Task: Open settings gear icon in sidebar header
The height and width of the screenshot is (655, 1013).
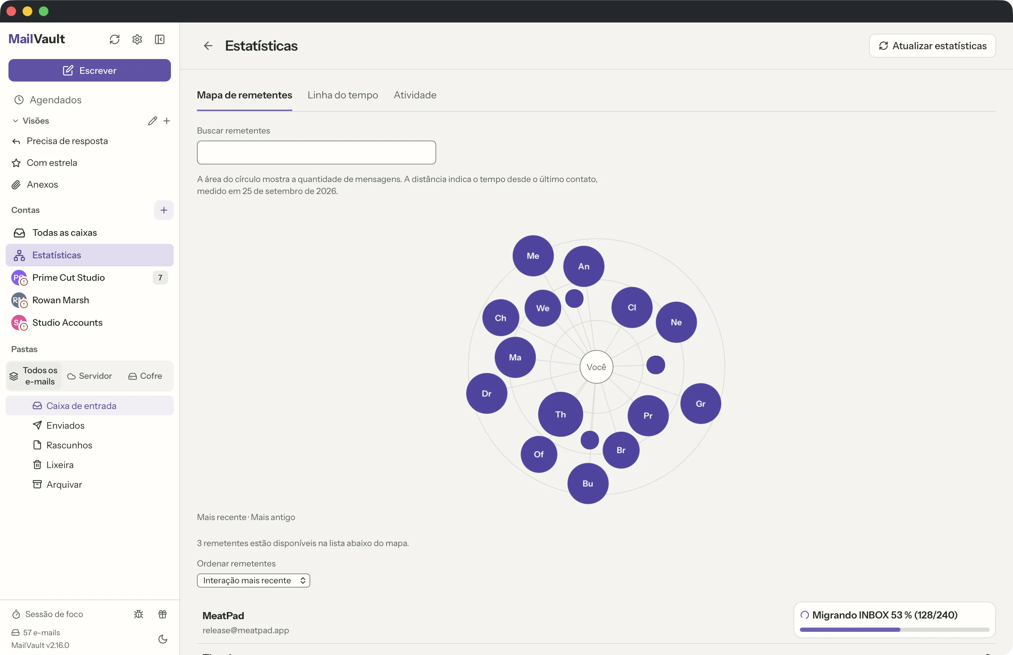Action: [x=137, y=39]
